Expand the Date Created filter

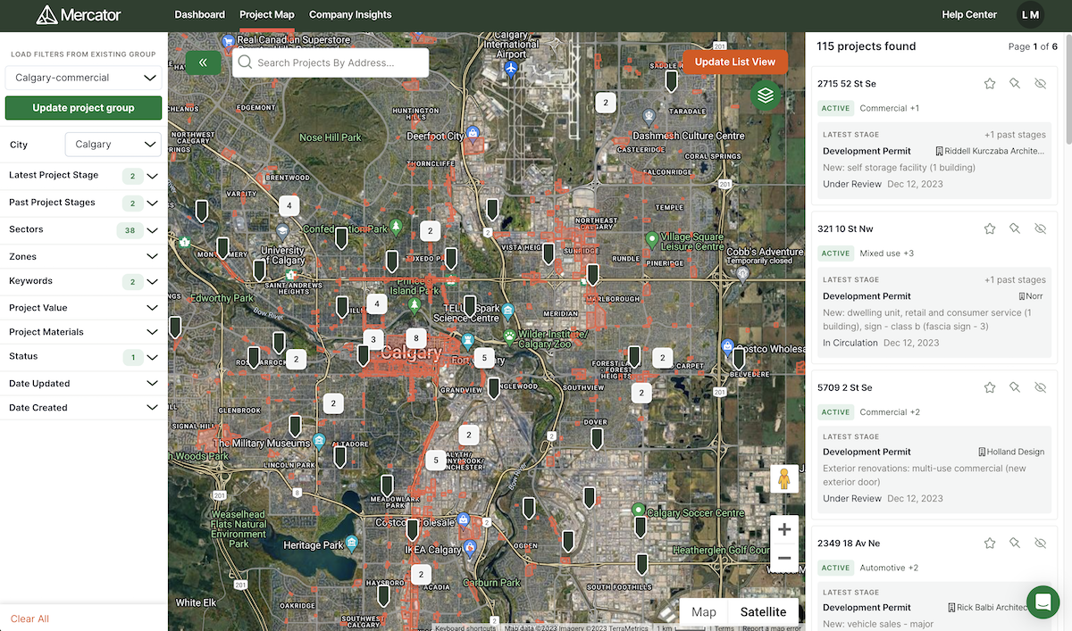click(x=83, y=408)
